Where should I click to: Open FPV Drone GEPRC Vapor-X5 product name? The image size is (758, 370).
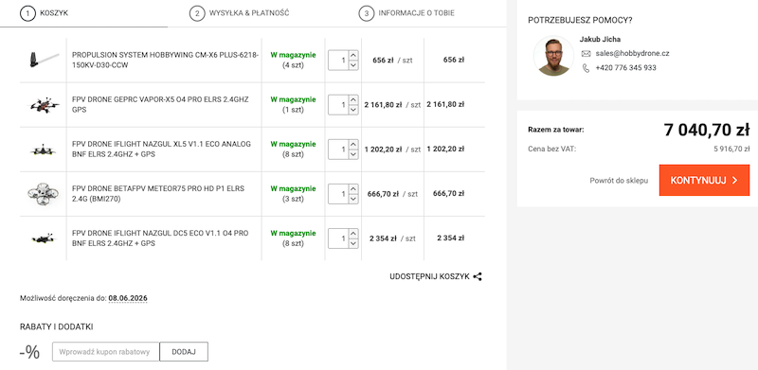click(x=160, y=105)
